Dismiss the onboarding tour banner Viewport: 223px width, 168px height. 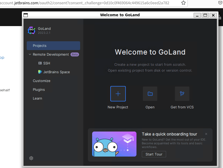pos(206,134)
